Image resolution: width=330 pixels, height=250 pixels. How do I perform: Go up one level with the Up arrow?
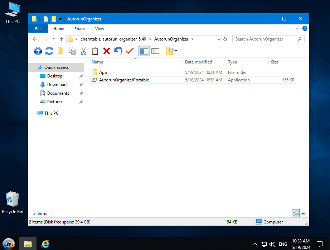[62, 39]
